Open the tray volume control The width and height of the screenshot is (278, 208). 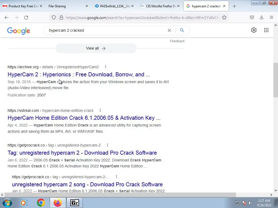tap(251, 203)
